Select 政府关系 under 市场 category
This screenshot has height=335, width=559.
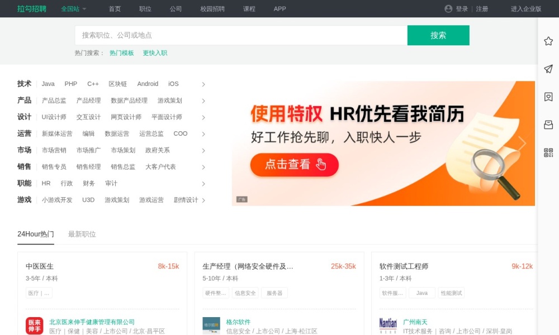pyautogui.click(x=158, y=150)
